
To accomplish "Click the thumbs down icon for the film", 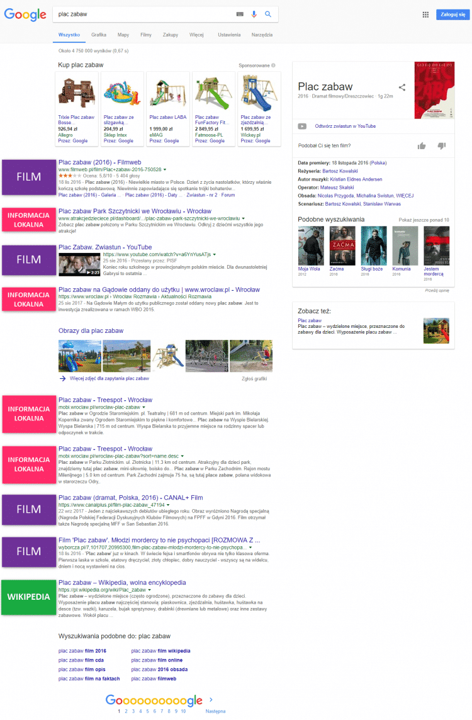I will (x=441, y=146).
